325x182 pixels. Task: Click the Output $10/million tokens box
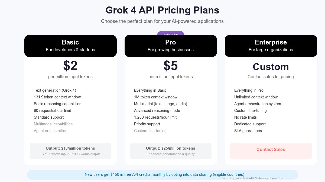tap(70, 151)
